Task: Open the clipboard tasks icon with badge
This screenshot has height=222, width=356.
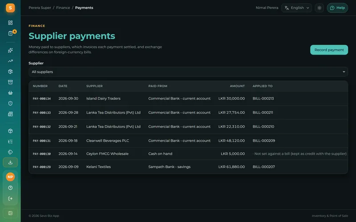Action: [x=10, y=33]
